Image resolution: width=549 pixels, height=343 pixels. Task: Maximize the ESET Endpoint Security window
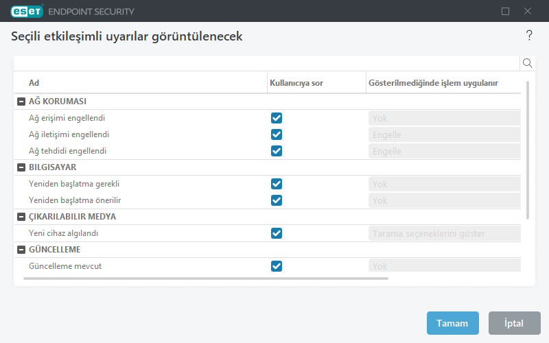pos(506,11)
